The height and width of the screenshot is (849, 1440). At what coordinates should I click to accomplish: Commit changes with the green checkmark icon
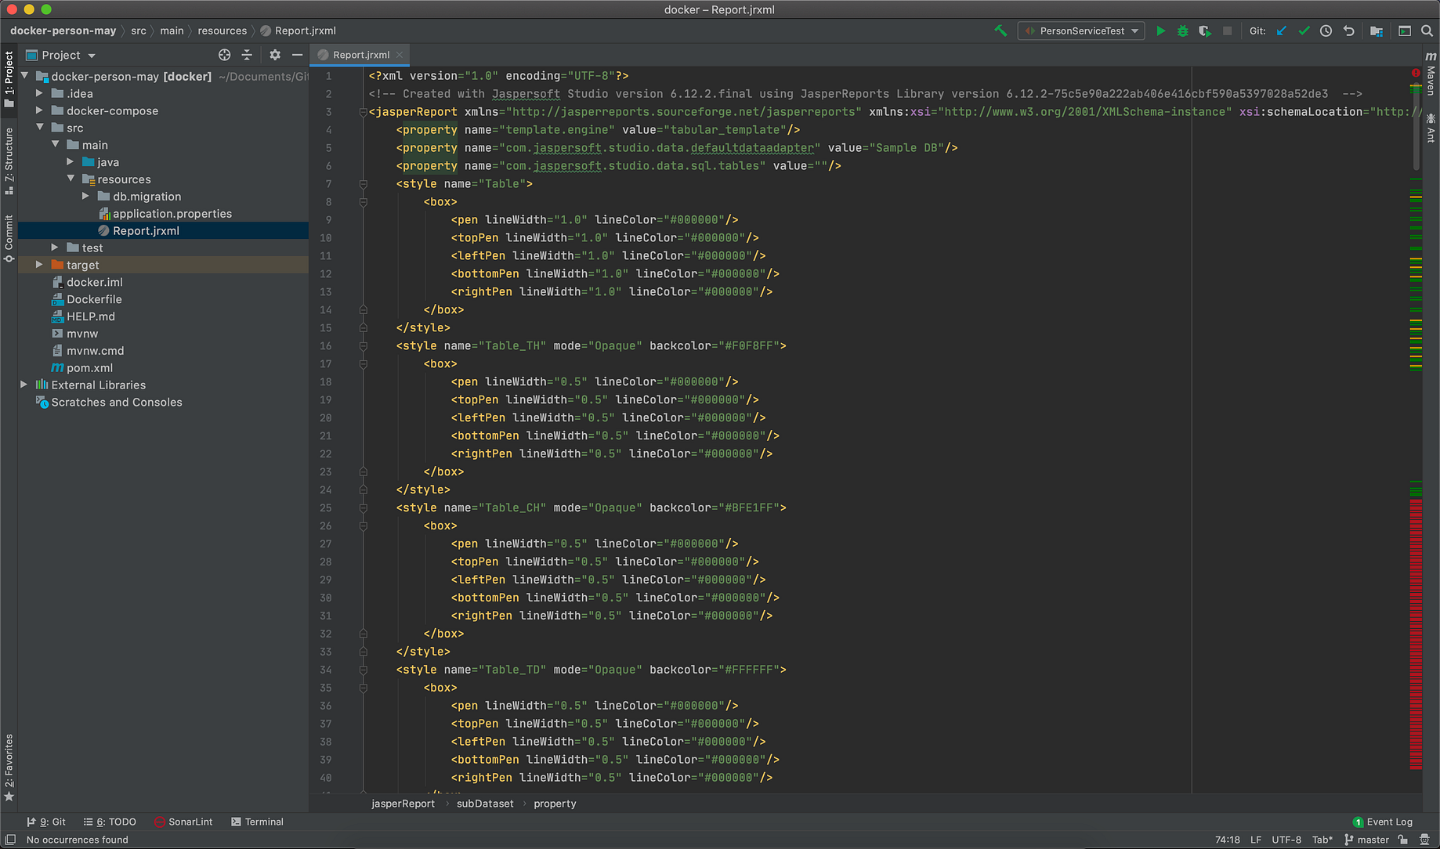coord(1304,31)
